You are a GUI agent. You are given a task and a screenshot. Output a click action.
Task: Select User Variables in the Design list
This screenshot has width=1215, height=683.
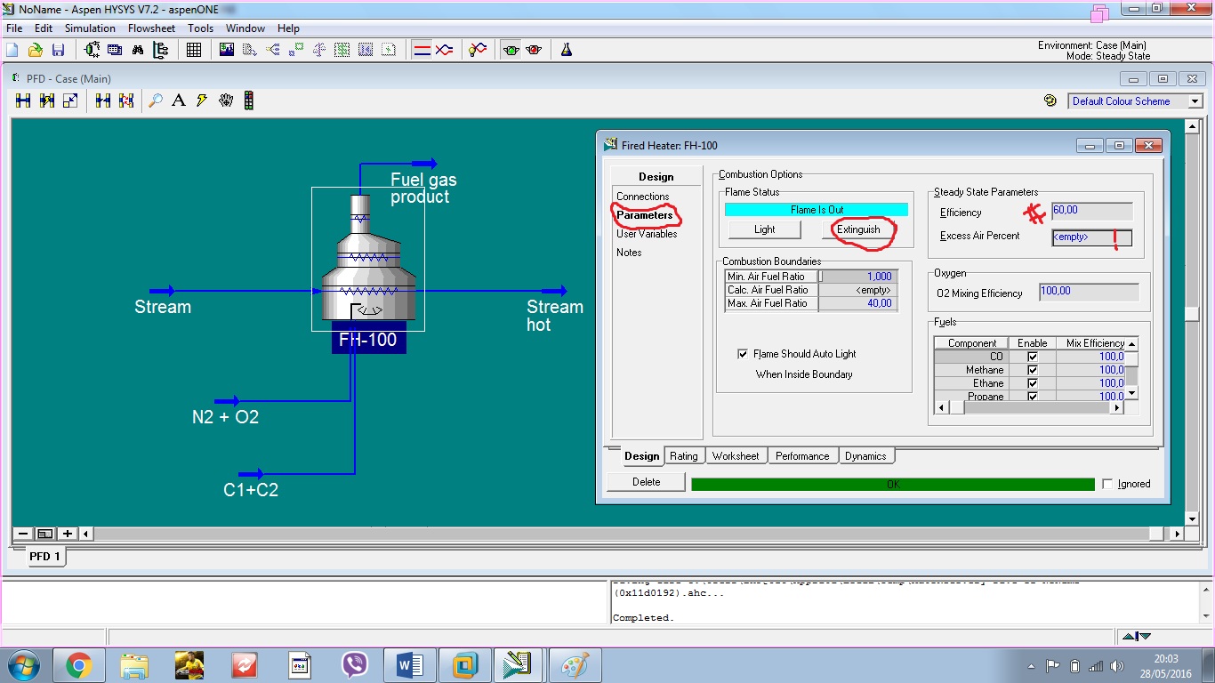(647, 234)
